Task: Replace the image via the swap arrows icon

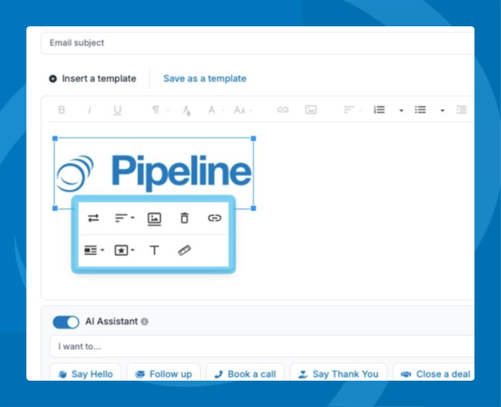Action: point(93,218)
